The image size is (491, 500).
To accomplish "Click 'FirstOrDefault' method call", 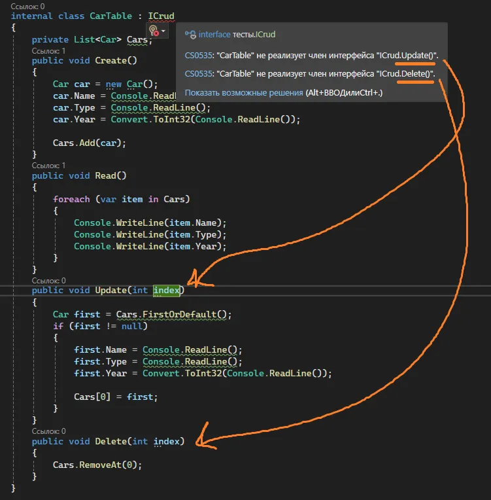I will 179,314.
